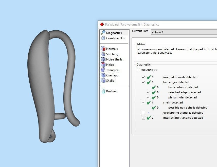Click 'possible noise shells detected' text
Screen dimensions: 217x167
188,108
